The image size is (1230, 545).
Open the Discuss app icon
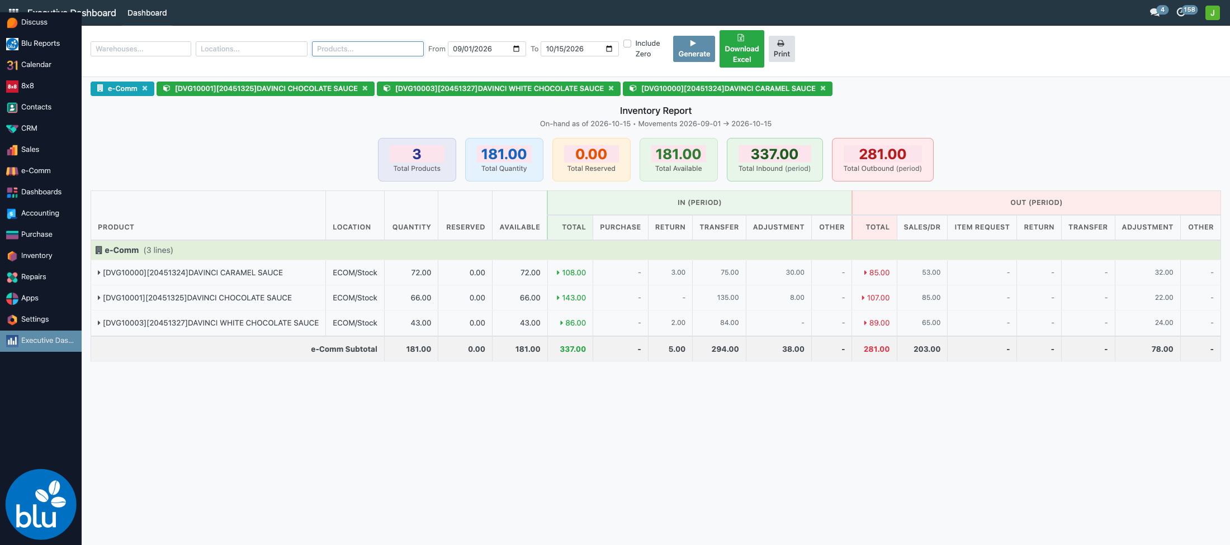12,22
